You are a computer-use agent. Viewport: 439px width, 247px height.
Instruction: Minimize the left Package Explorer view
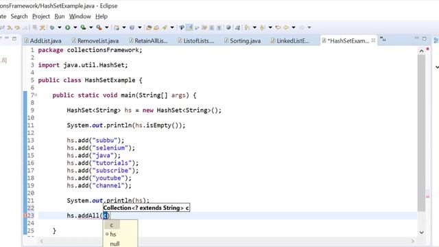point(7,38)
